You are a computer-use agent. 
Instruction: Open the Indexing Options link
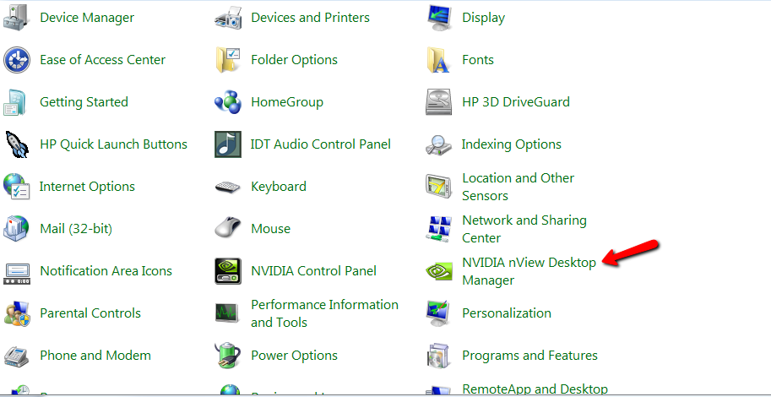512,145
